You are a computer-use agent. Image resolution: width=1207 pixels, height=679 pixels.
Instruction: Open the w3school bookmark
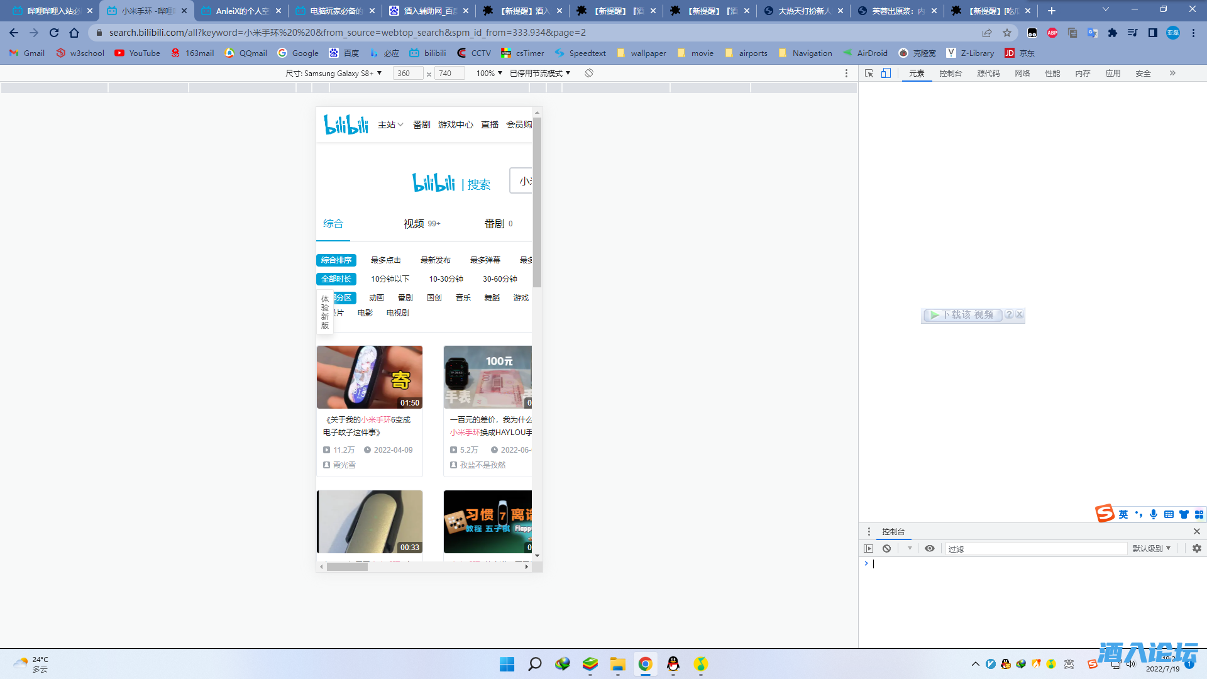tap(80, 53)
